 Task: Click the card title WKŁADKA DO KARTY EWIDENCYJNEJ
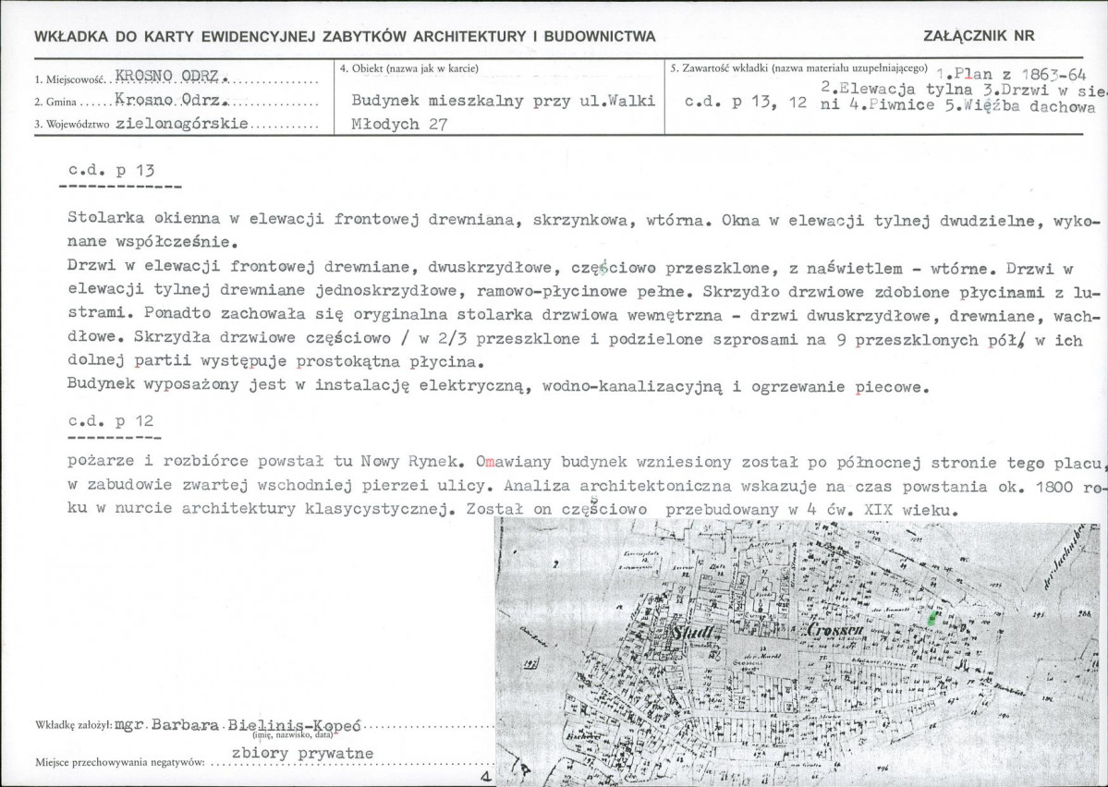coord(345,37)
